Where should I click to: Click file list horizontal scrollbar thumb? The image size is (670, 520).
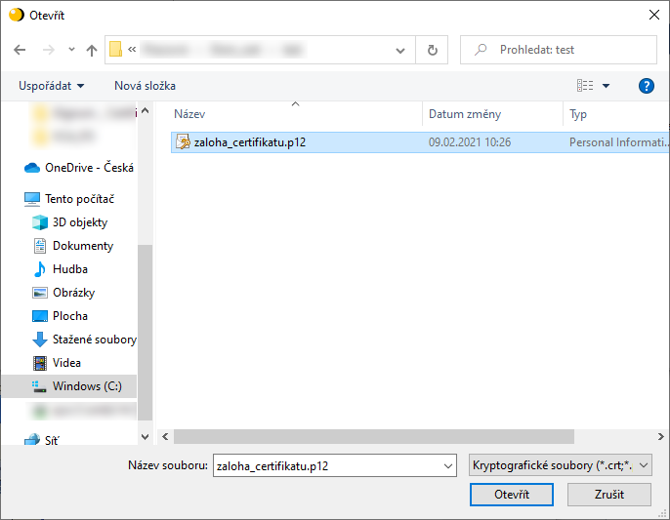click(x=373, y=437)
